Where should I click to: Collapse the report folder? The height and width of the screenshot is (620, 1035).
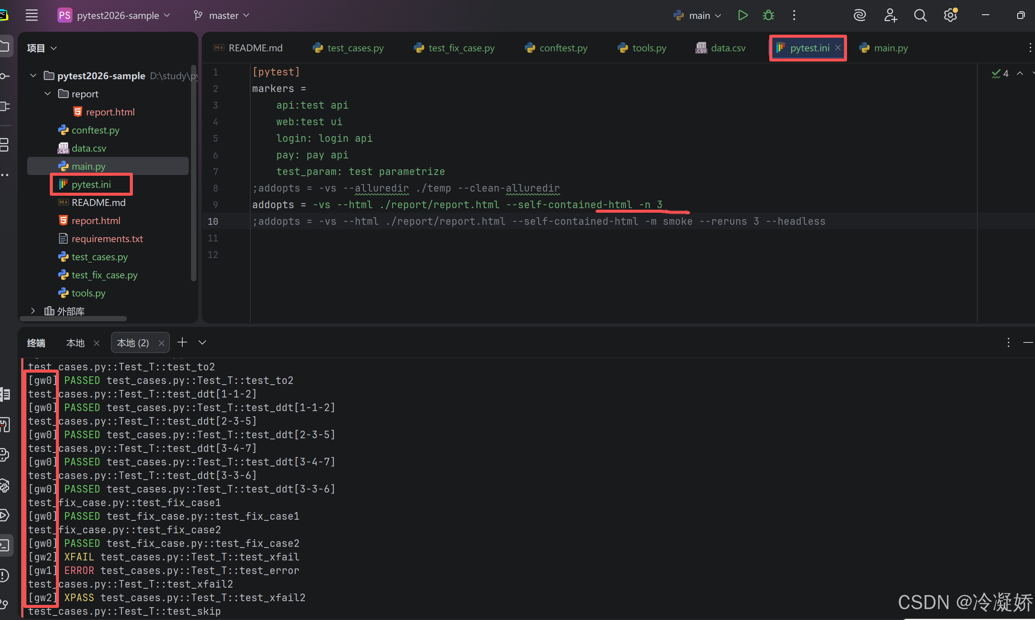(48, 94)
